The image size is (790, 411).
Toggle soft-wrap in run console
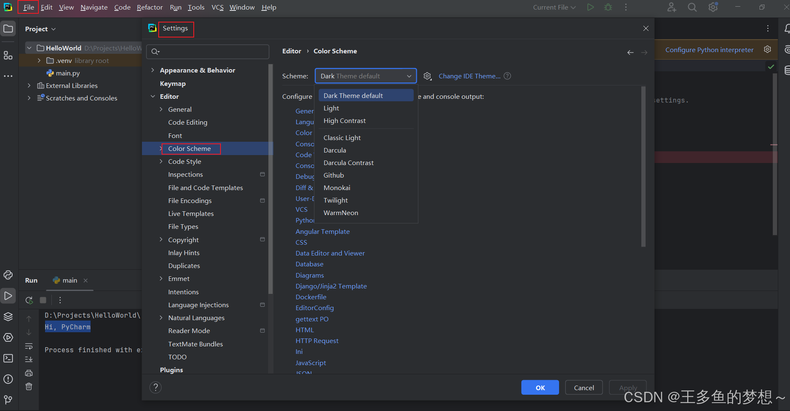click(x=29, y=346)
